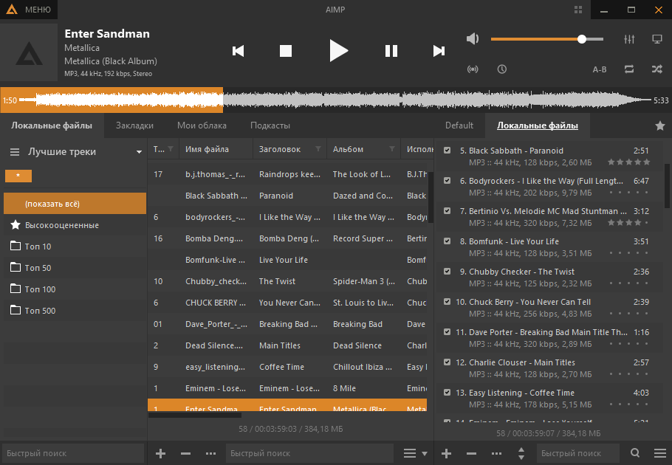Select the (показать всё) tree item

[x=75, y=204]
